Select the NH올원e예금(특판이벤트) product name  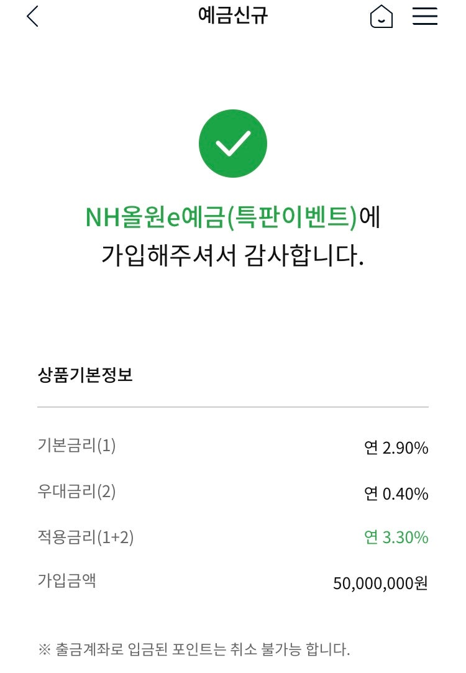point(219,218)
